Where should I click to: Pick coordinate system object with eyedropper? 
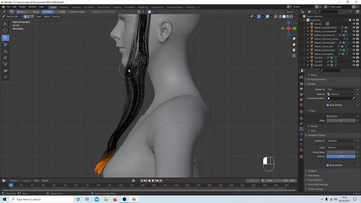(x=354, y=98)
